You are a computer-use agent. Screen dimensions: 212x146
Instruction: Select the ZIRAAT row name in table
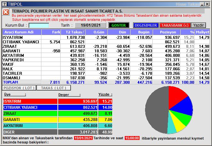[x=10, y=47]
